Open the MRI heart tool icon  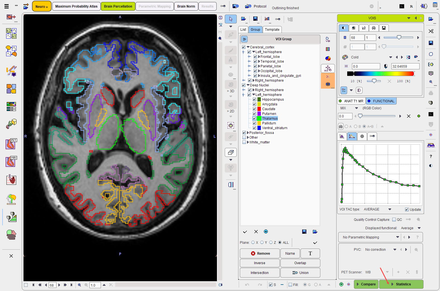(11, 162)
